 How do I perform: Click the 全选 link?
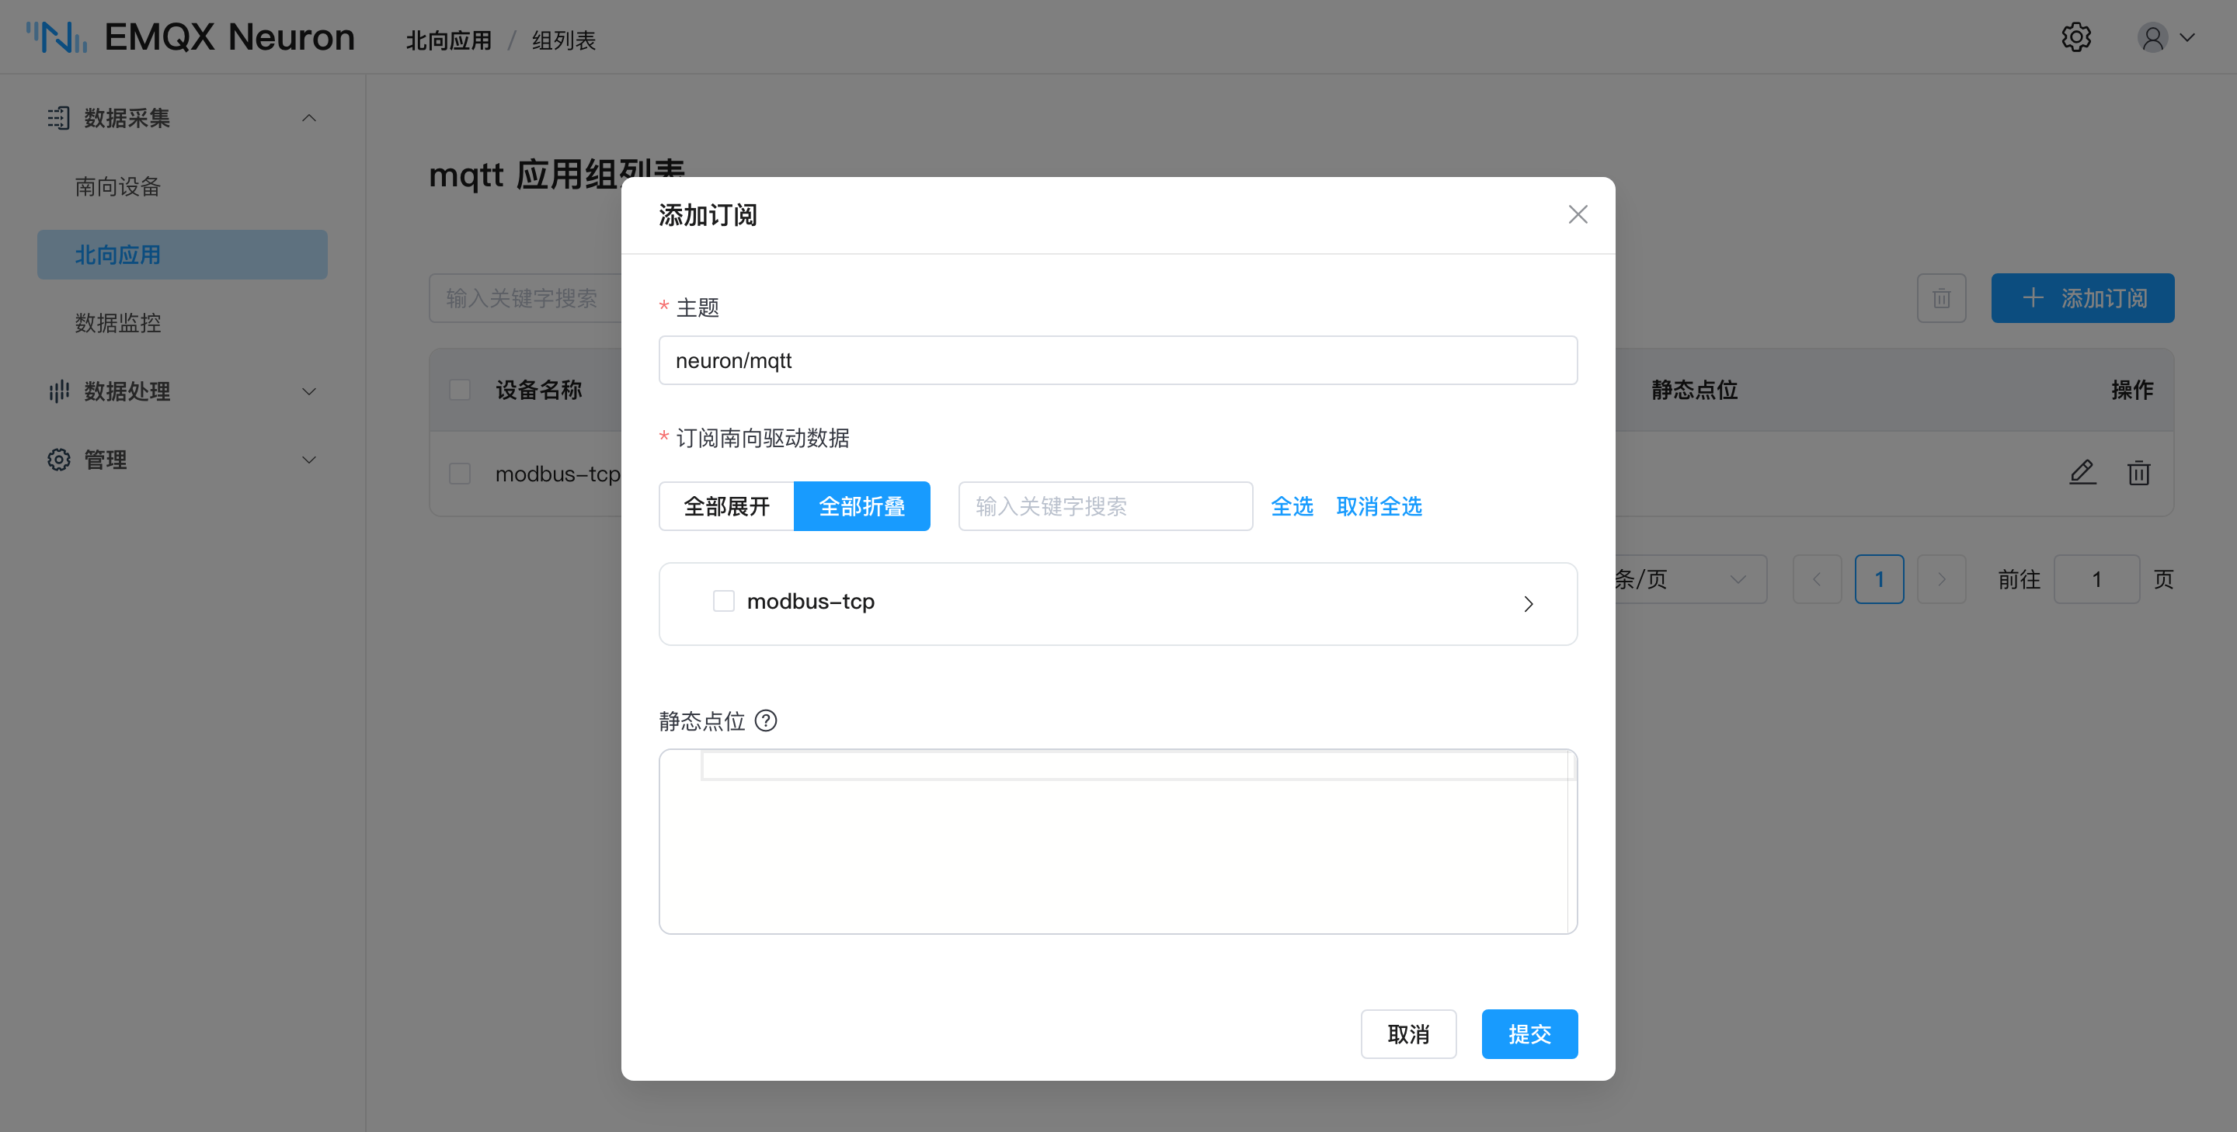tap(1291, 506)
